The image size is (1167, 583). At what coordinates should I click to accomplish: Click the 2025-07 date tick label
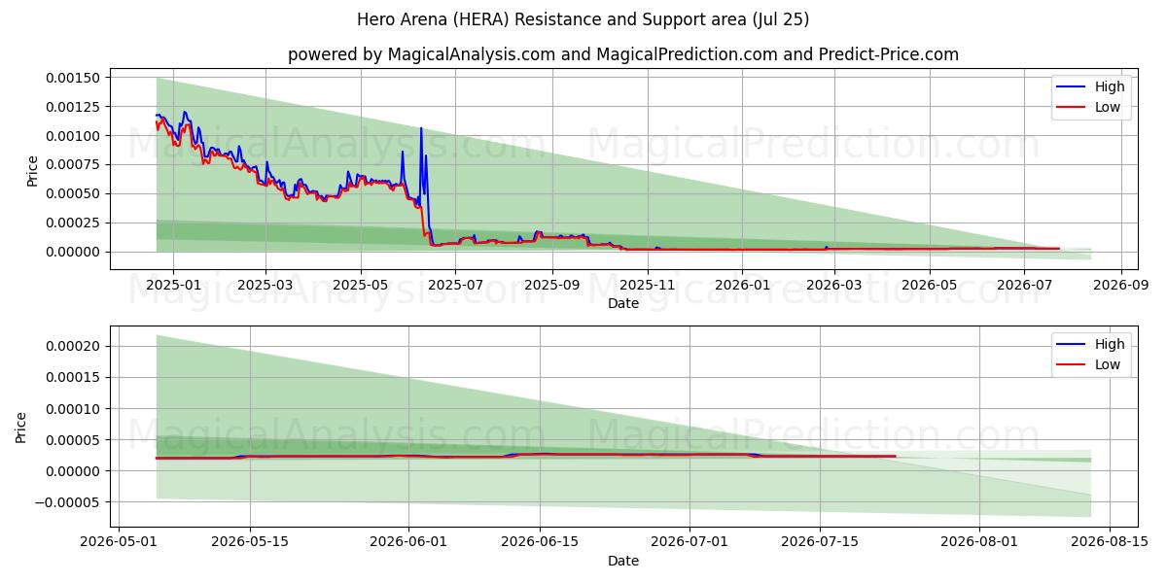click(457, 286)
